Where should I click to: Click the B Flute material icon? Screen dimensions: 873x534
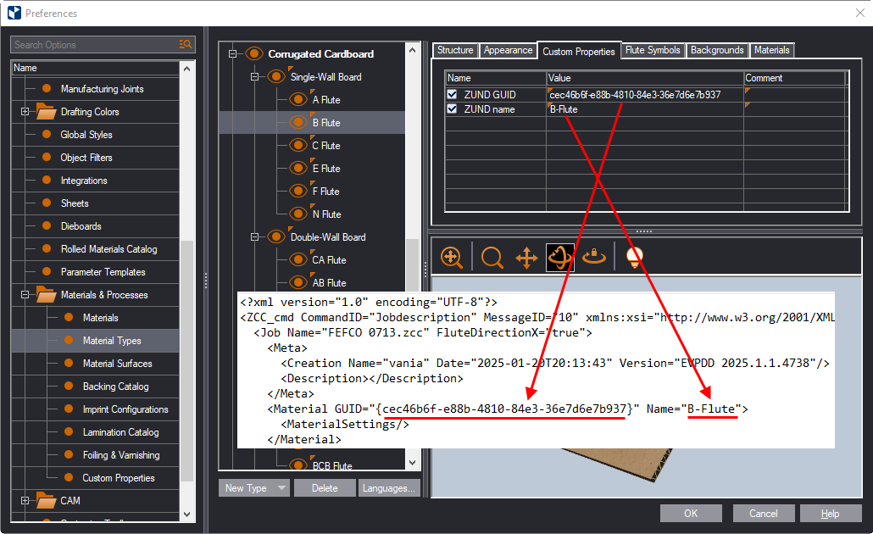point(297,123)
